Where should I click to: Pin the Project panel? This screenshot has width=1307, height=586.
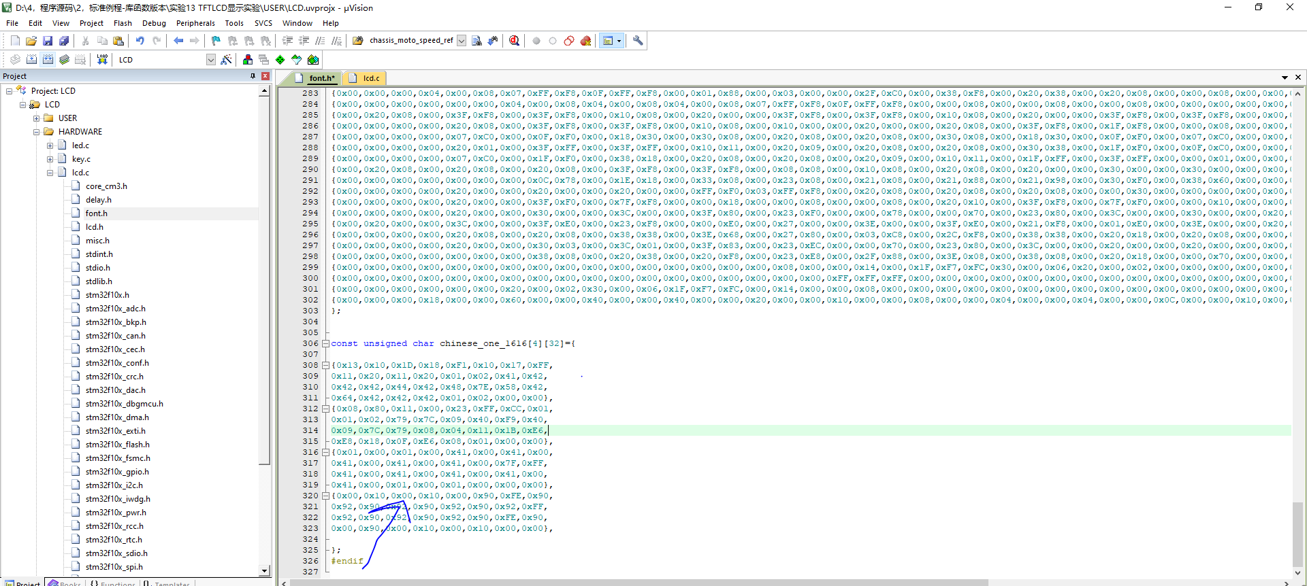253,76
